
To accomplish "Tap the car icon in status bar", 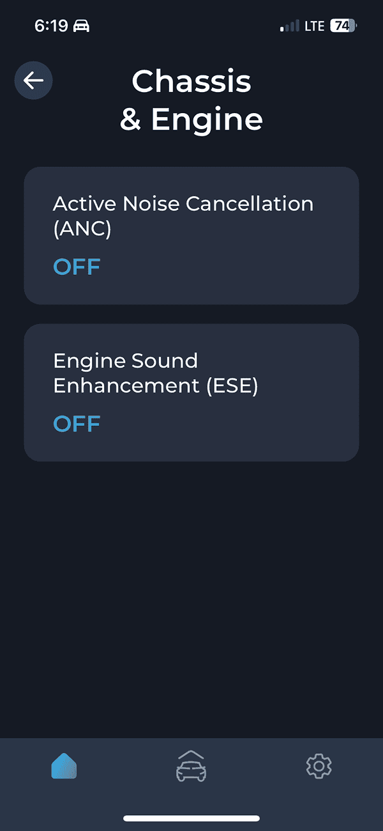I will 82,26.
